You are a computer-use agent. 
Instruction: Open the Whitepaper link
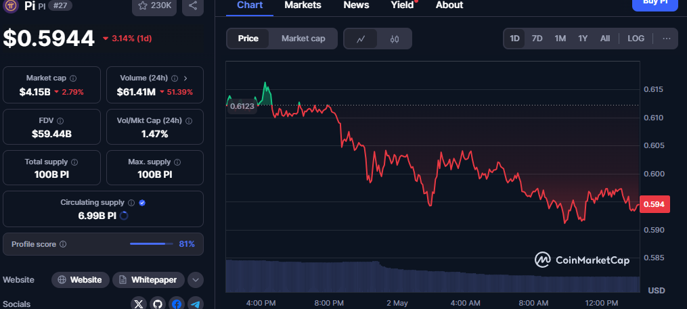point(148,280)
